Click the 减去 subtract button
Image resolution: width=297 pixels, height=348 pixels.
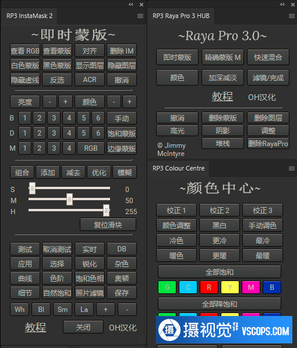pyautogui.click(x=73, y=172)
